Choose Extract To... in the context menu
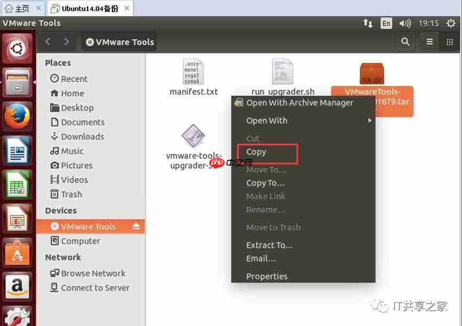This screenshot has height=326, width=462. pos(303,245)
